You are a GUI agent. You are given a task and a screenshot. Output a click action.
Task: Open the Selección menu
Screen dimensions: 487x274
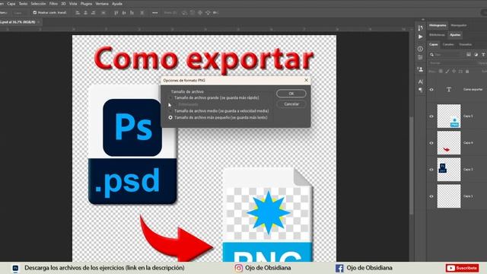coord(38,4)
